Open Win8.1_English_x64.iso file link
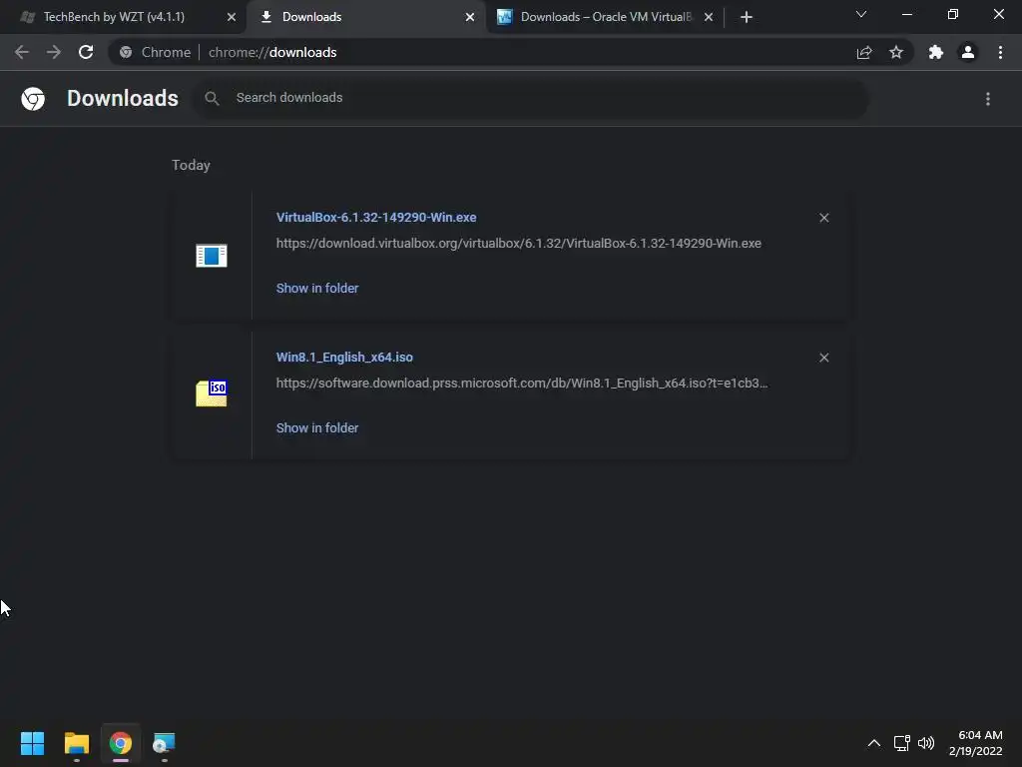The image size is (1022, 767). pyautogui.click(x=344, y=358)
